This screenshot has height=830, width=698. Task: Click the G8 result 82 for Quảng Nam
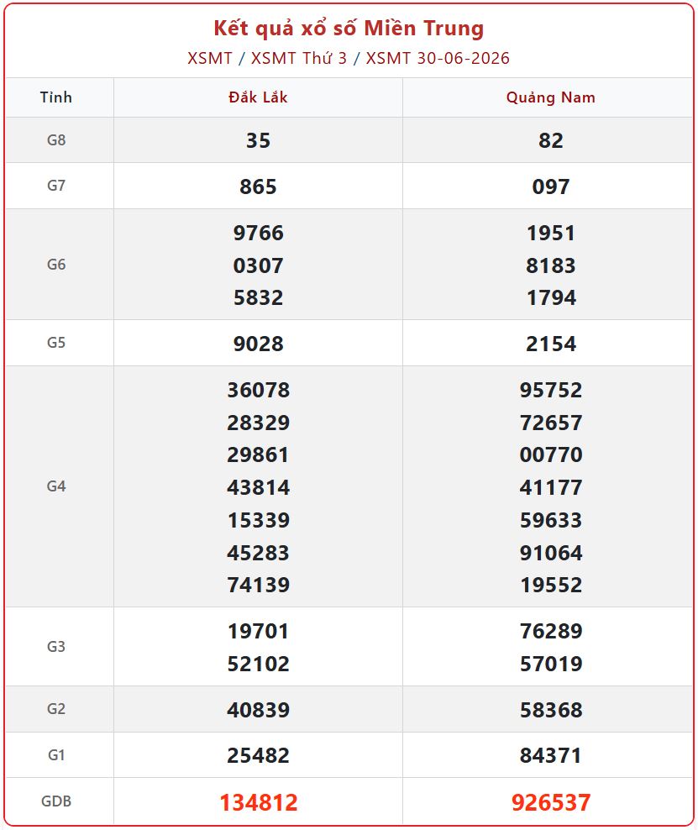tap(550, 140)
